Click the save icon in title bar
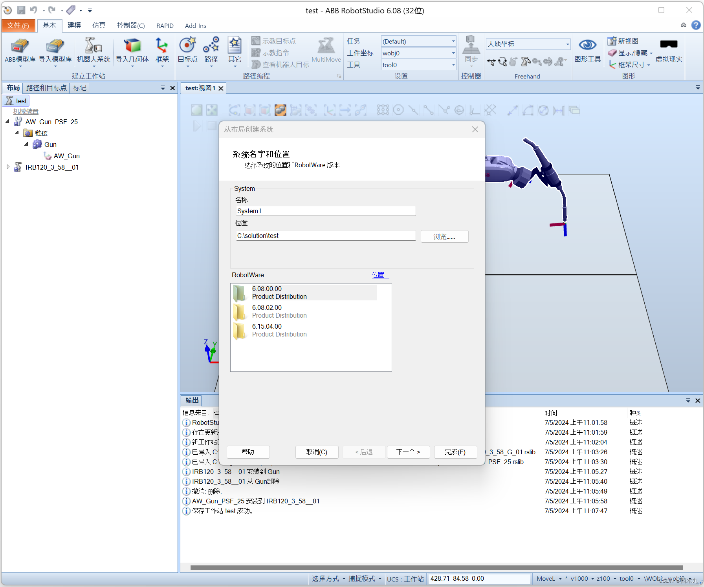704x587 pixels. (21, 10)
